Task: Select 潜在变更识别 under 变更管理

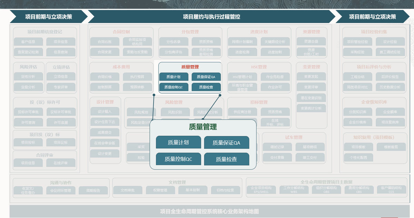Action: [311, 98]
